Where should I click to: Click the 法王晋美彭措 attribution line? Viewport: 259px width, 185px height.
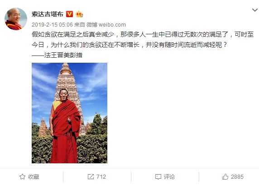click(57, 55)
